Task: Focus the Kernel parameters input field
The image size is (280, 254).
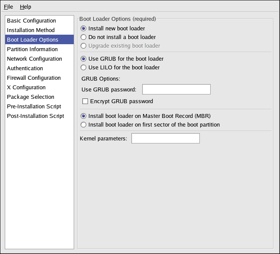Action: pos(165,139)
